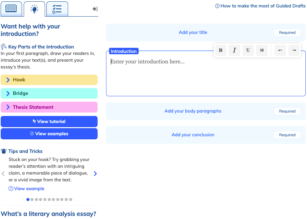Select the last tips carousel dot
The image size is (307, 219).
pos(71,199)
